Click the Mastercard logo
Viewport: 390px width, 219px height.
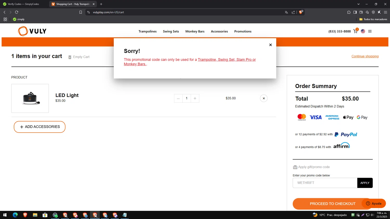[x=302, y=117]
